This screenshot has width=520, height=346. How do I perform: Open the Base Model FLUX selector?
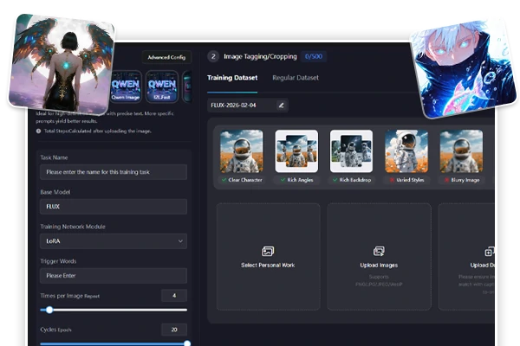114,207
